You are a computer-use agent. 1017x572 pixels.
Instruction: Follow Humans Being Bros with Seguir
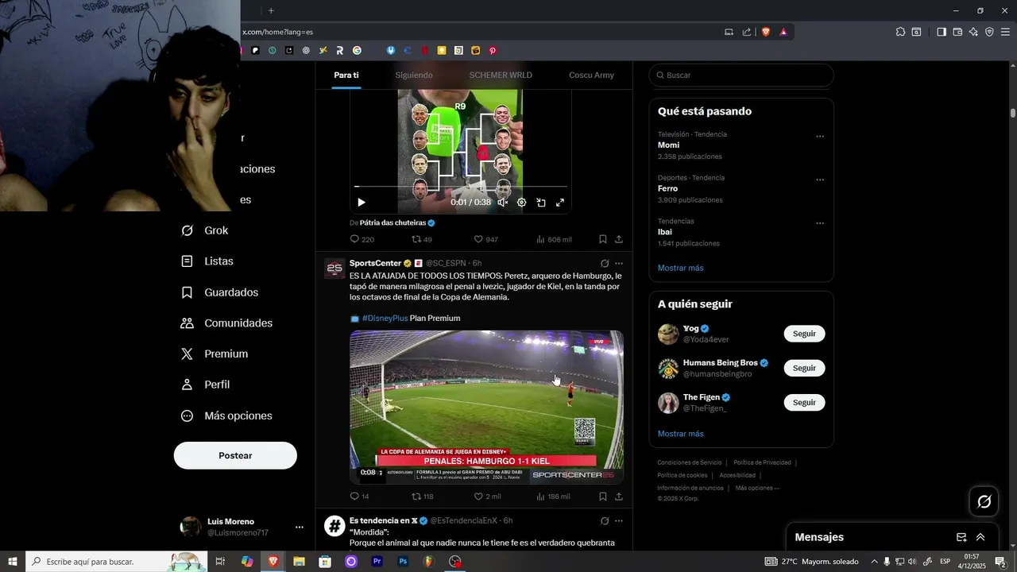click(804, 368)
